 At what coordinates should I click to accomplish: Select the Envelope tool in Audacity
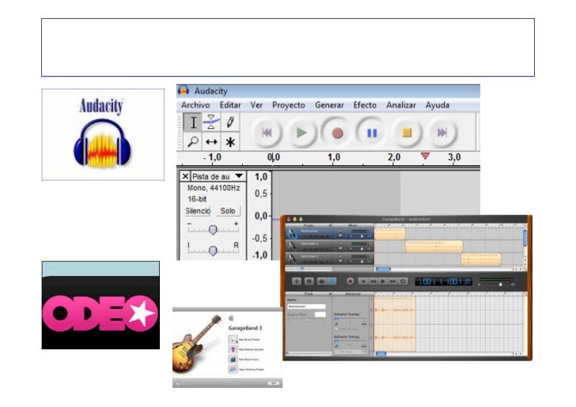click(x=211, y=122)
